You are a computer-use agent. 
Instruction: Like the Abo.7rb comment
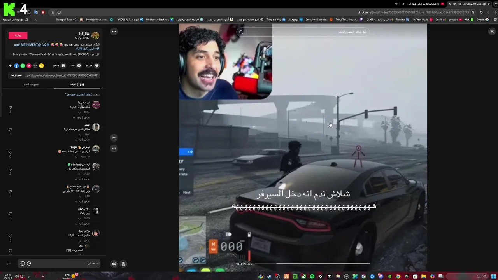(x=11, y=213)
